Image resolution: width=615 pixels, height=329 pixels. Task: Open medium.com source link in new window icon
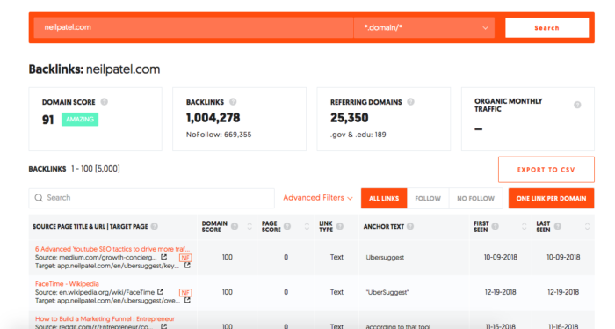[x=164, y=257]
